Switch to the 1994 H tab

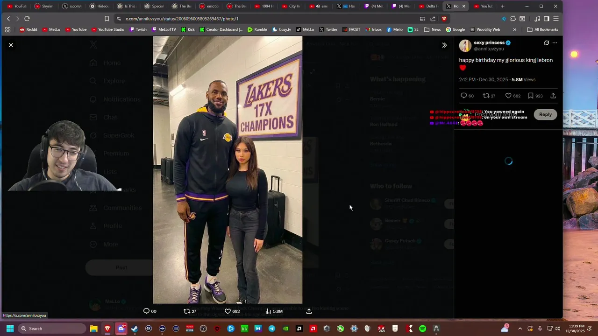tap(264, 6)
